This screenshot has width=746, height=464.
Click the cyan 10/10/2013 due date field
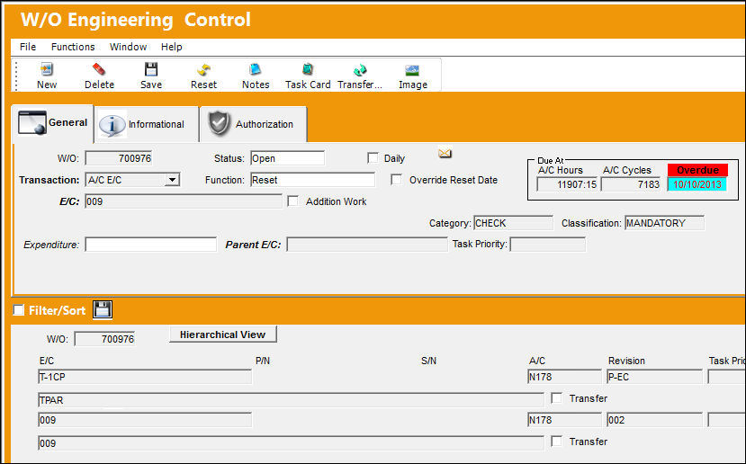tap(697, 184)
